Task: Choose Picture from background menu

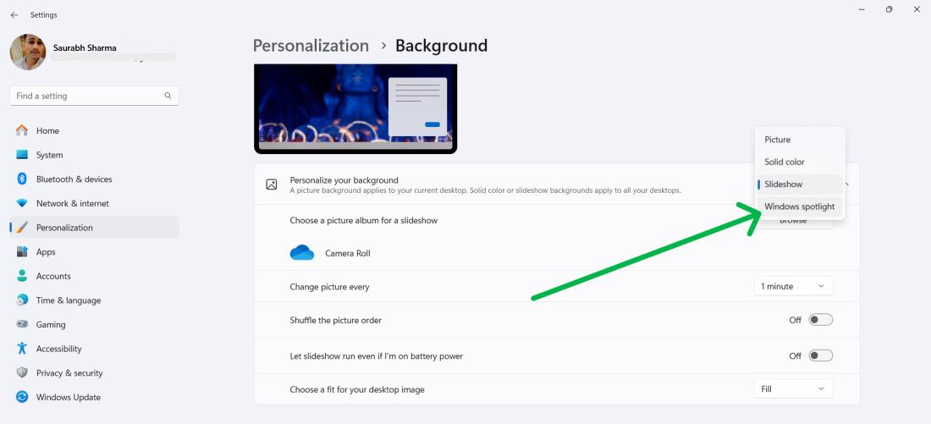Action: click(800, 140)
